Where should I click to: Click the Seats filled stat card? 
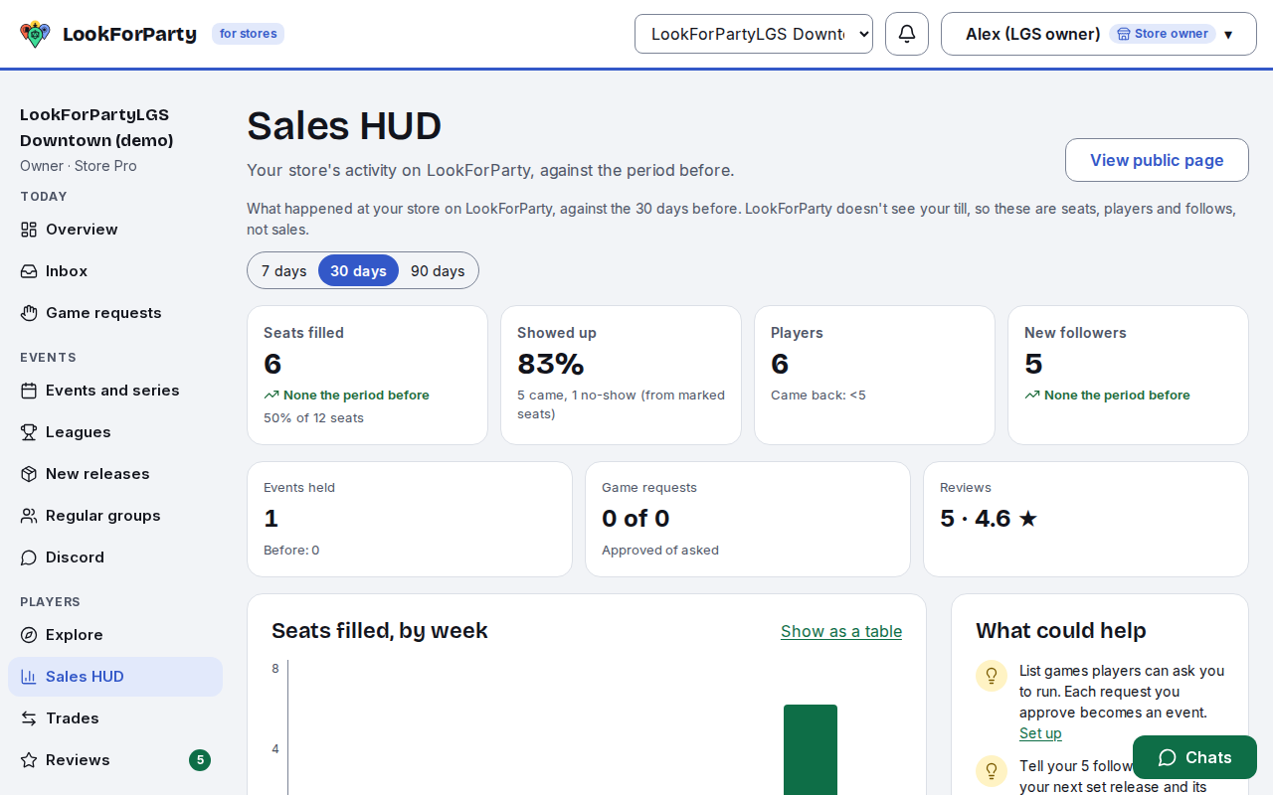[367, 375]
